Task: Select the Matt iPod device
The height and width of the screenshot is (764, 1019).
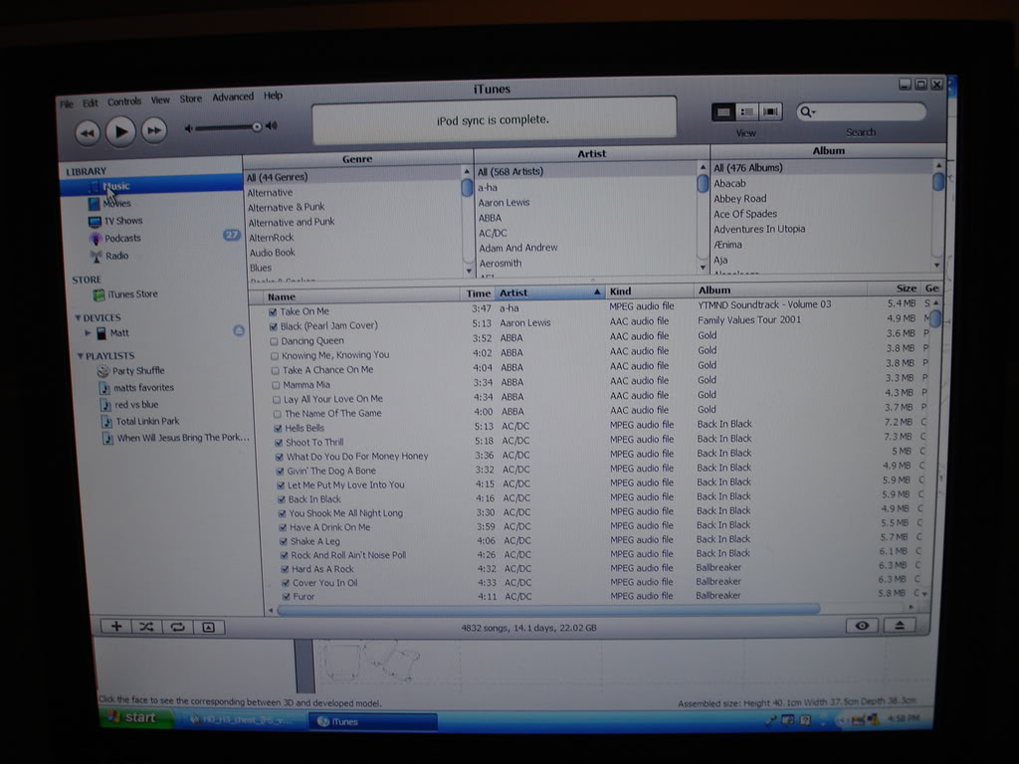Action: pos(119,333)
